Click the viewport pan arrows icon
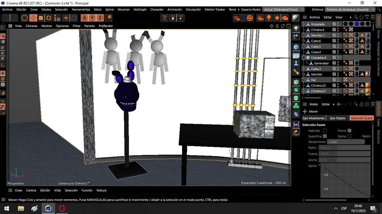 271,26
